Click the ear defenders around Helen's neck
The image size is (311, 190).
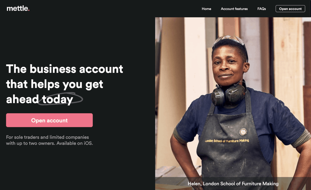(x=229, y=95)
